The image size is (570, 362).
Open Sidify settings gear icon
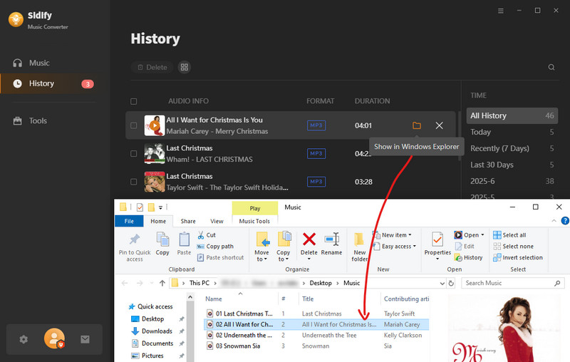click(24, 339)
